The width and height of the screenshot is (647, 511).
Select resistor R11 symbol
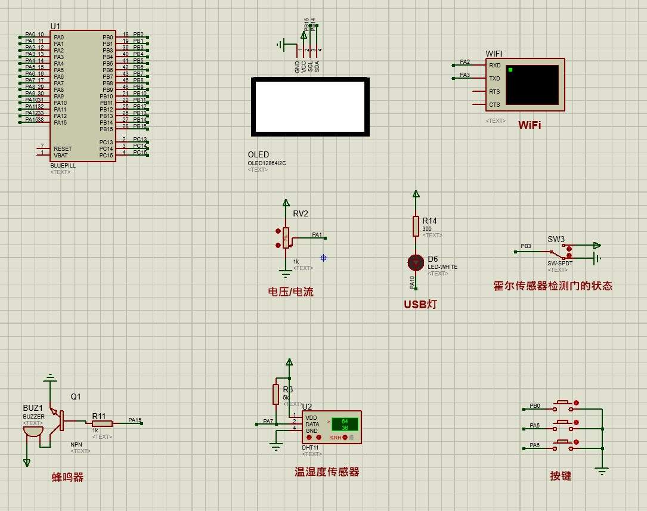[x=102, y=423]
